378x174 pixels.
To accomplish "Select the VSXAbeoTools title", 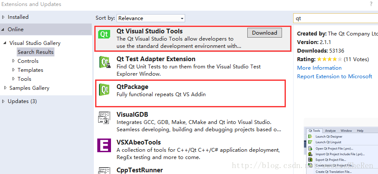I will 138,142.
